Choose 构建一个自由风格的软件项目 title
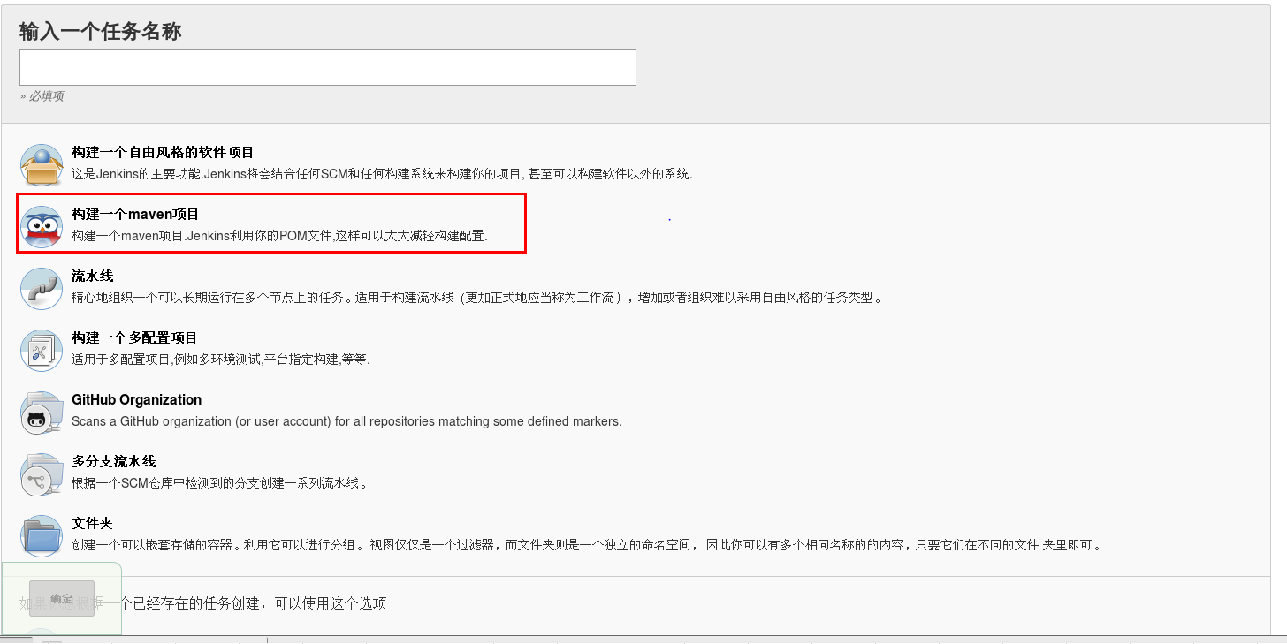Screen dimensions: 1287x644 [163, 153]
